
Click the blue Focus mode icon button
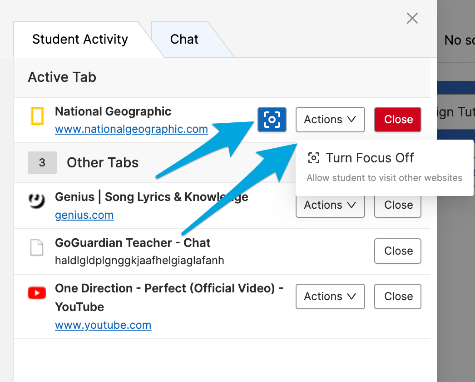[272, 120]
